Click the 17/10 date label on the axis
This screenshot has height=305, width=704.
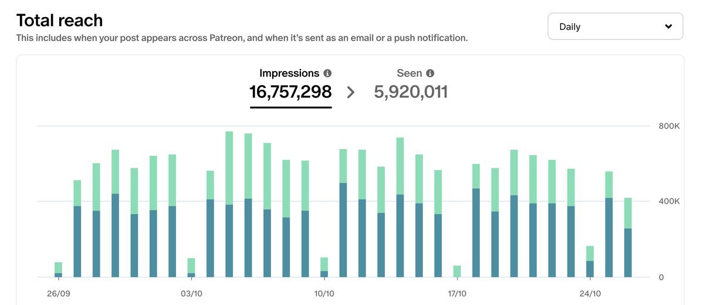pos(457,293)
